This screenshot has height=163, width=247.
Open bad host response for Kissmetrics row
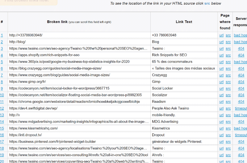[241, 128]
